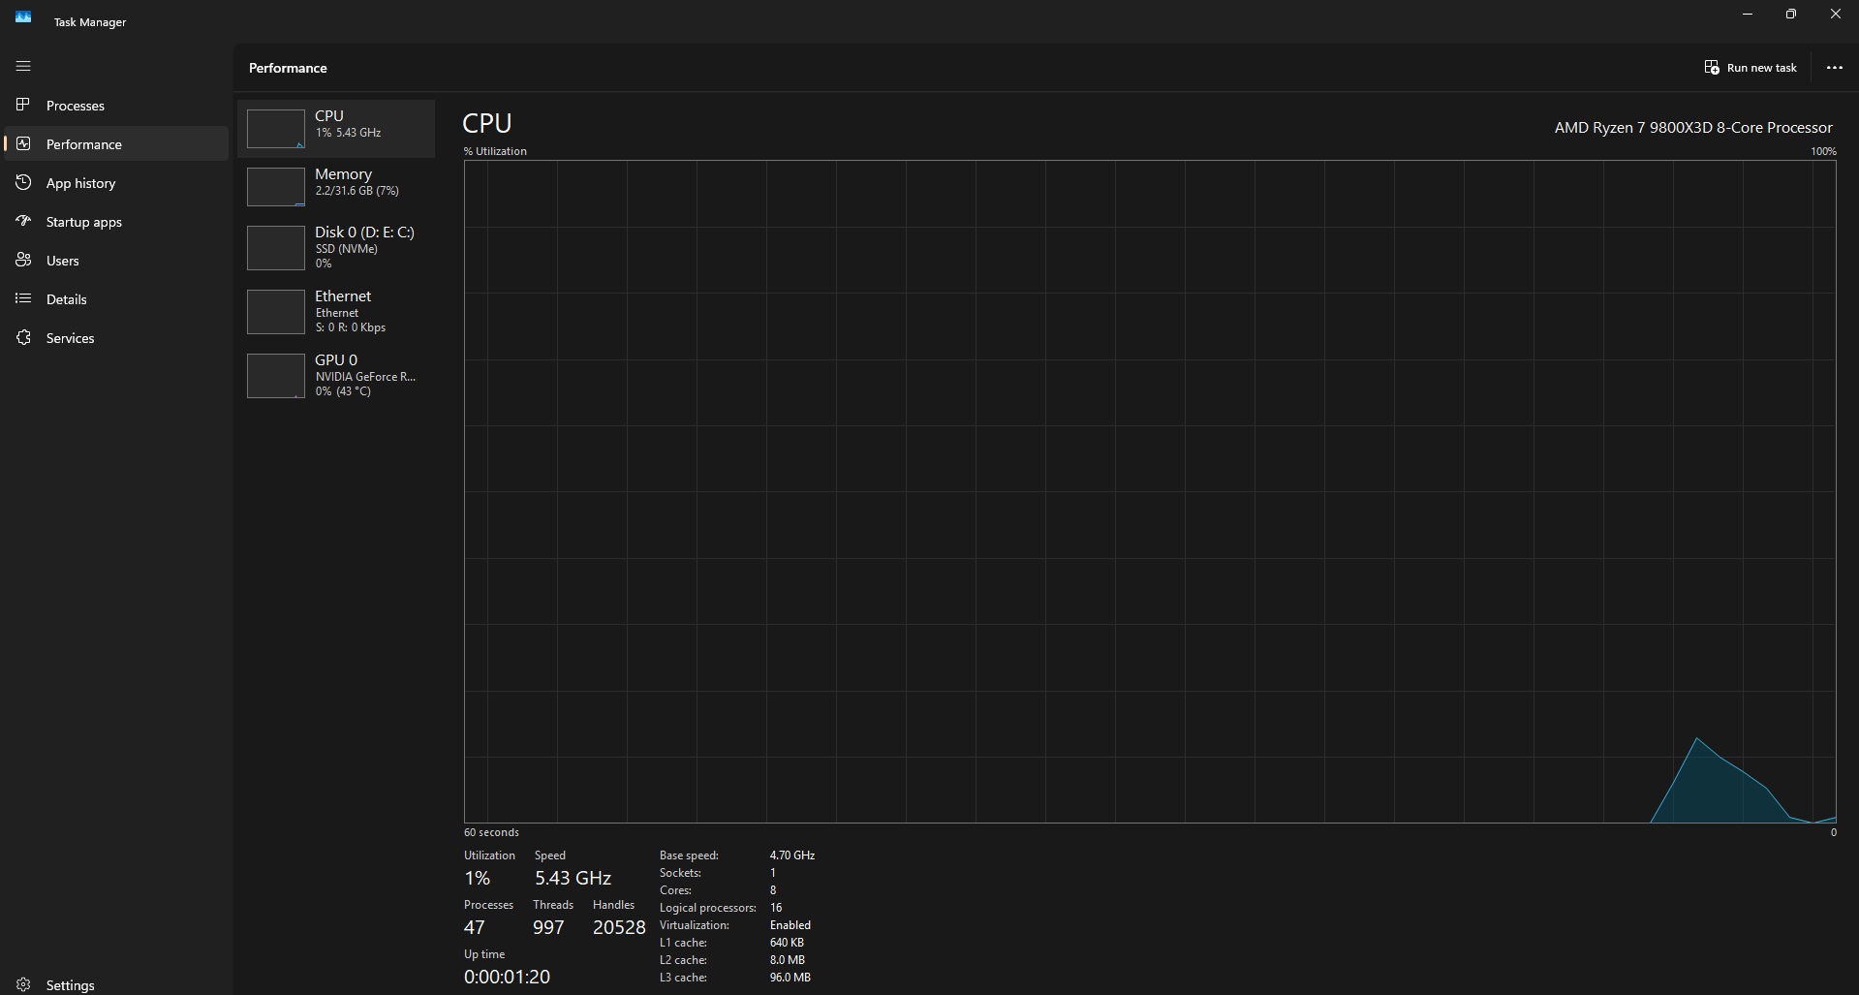Click the Settings gear icon
Screen dimensions: 1859x995
click(x=23, y=984)
